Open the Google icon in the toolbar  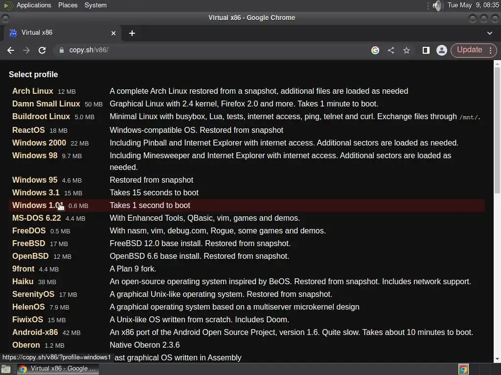[375, 50]
